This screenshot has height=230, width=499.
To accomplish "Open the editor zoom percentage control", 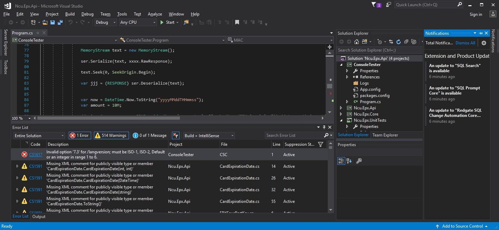I will [x=21, y=118].
